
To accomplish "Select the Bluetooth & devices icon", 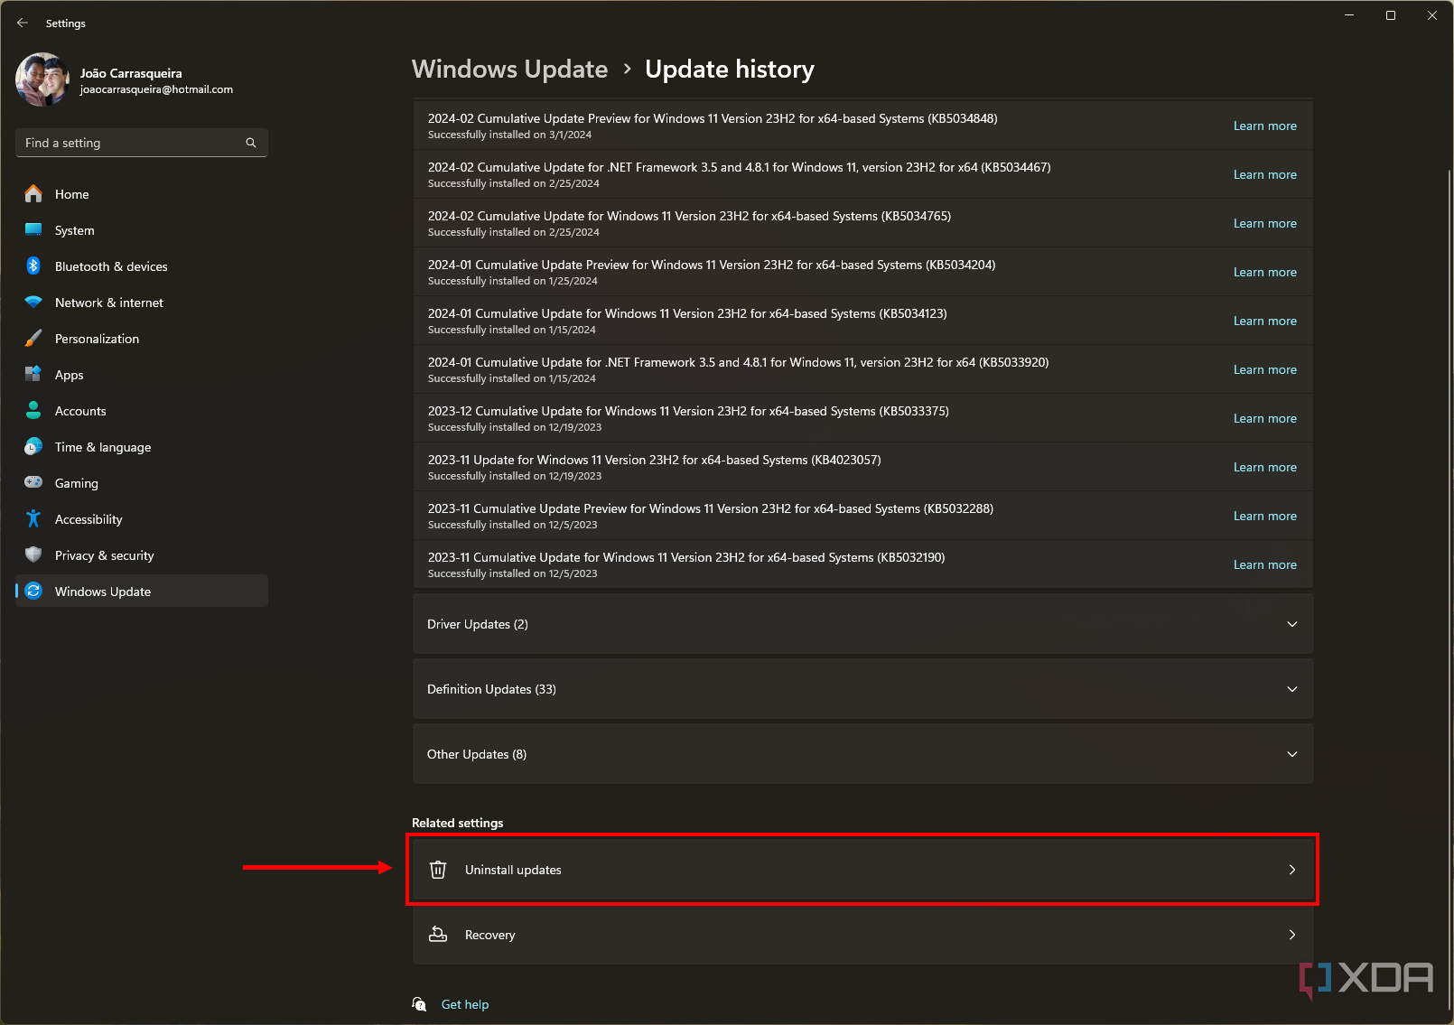I will (x=33, y=266).
